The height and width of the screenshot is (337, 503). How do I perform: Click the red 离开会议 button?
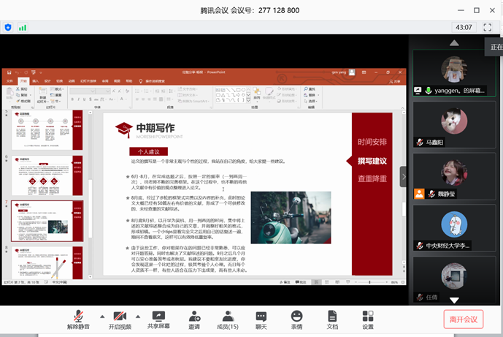coord(463,319)
